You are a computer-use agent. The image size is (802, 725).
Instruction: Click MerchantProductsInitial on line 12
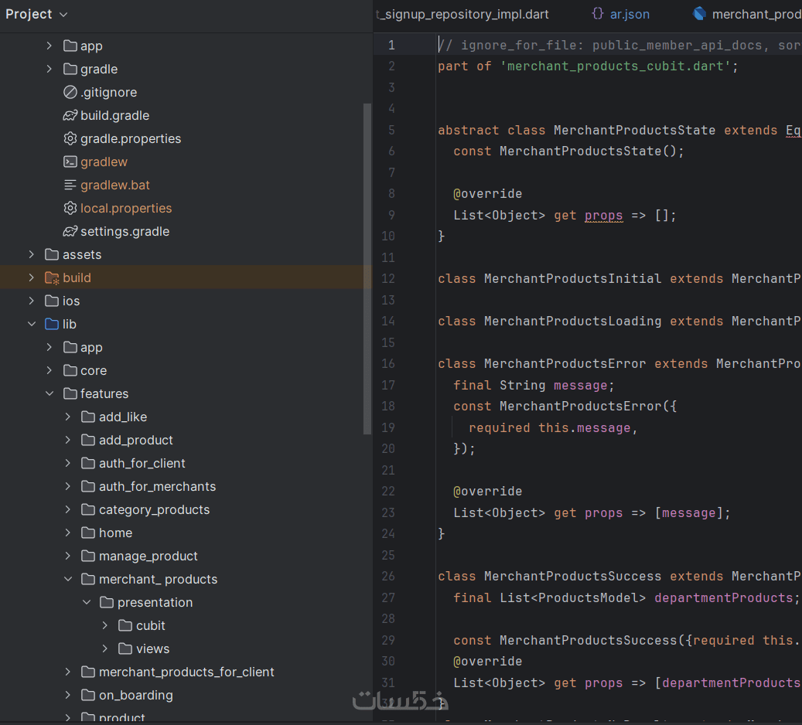pos(572,279)
